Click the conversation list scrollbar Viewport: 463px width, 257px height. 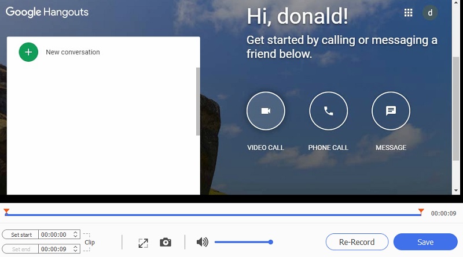click(198, 102)
